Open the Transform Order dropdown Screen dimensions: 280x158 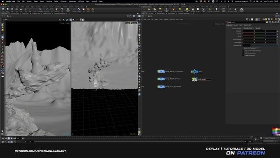(x=248, y=29)
